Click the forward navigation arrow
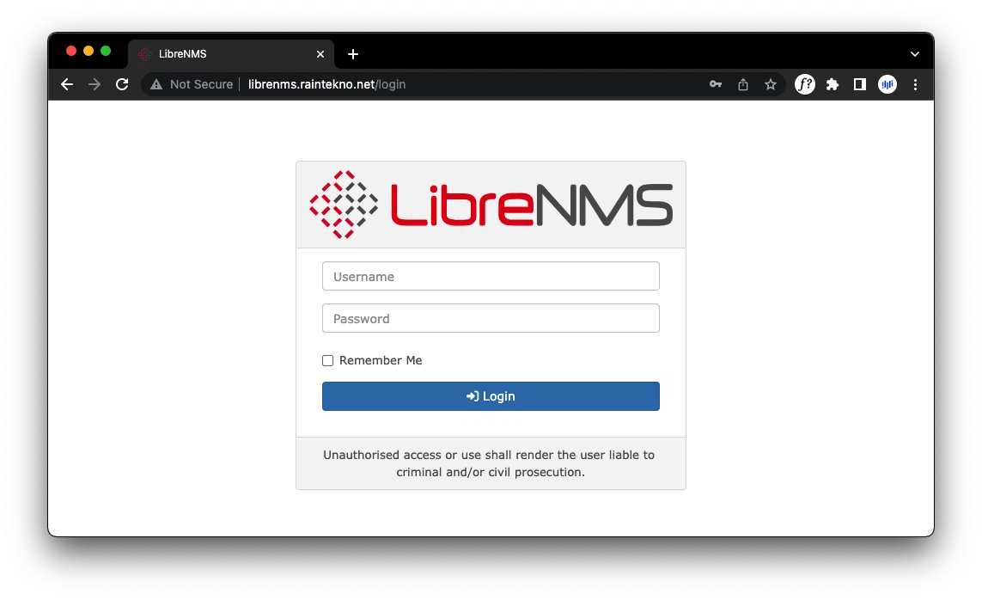This screenshot has height=600, width=982. point(95,84)
